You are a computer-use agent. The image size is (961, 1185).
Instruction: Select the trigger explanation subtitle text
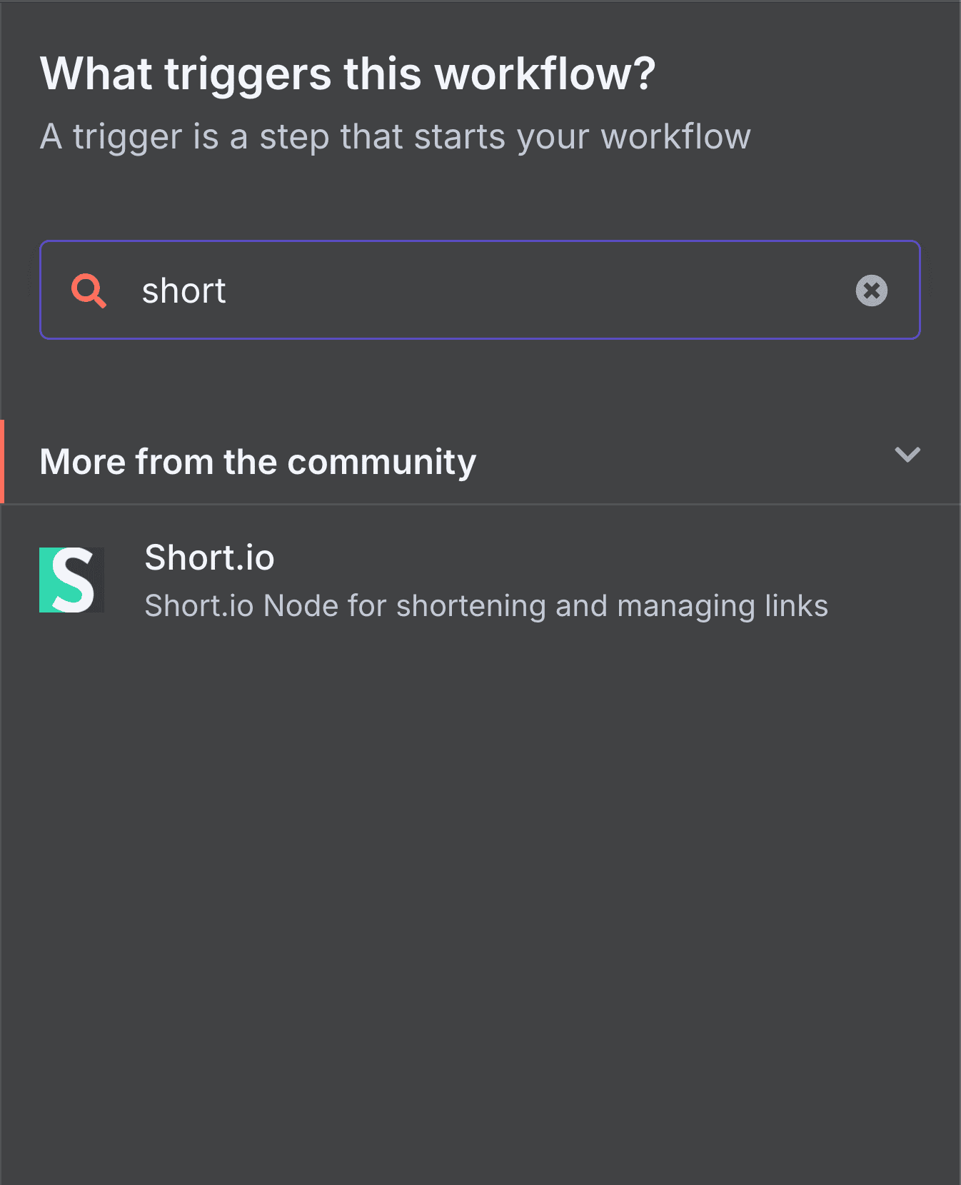pos(395,136)
